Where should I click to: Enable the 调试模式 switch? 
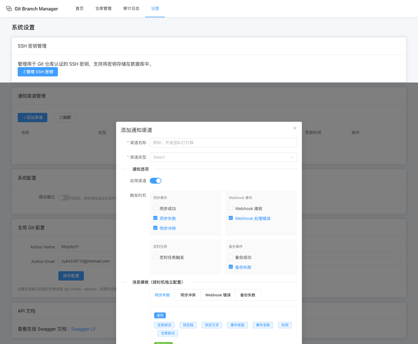(x=64, y=198)
